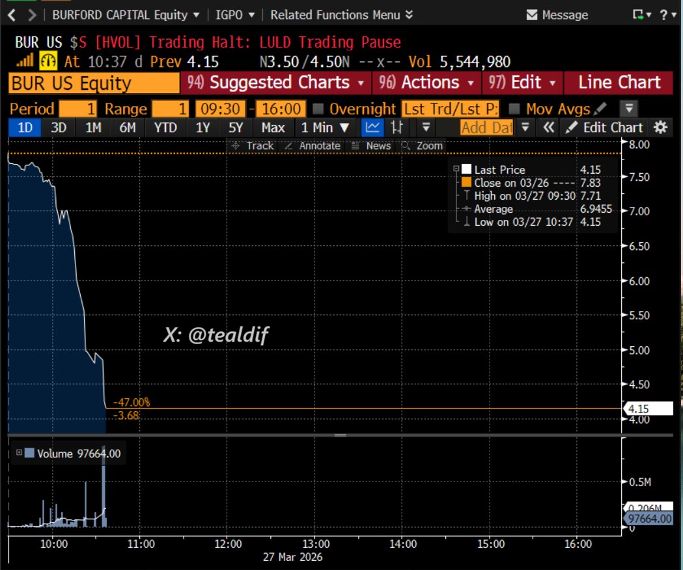Select the 1D range tab
Image resolution: width=683 pixels, height=570 pixels.
(x=25, y=128)
